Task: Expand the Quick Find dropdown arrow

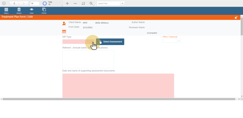Action: 123,4
